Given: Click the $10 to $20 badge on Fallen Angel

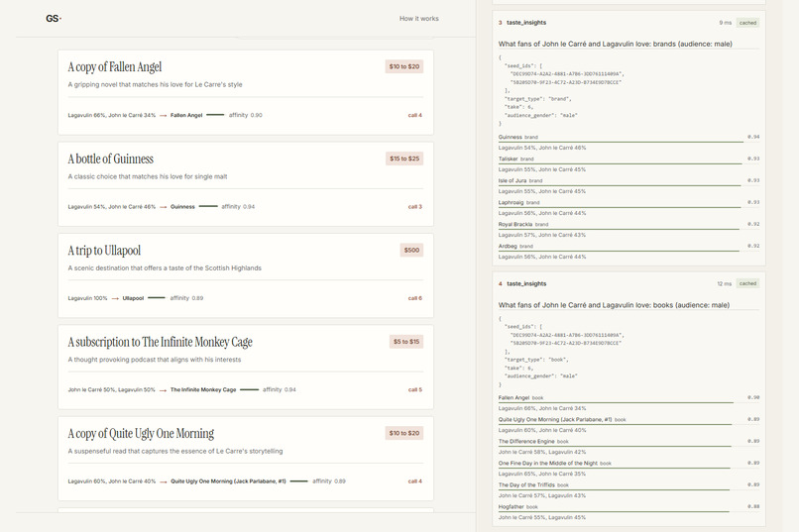Looking at the screenshot, I should [x=404, y=66].
